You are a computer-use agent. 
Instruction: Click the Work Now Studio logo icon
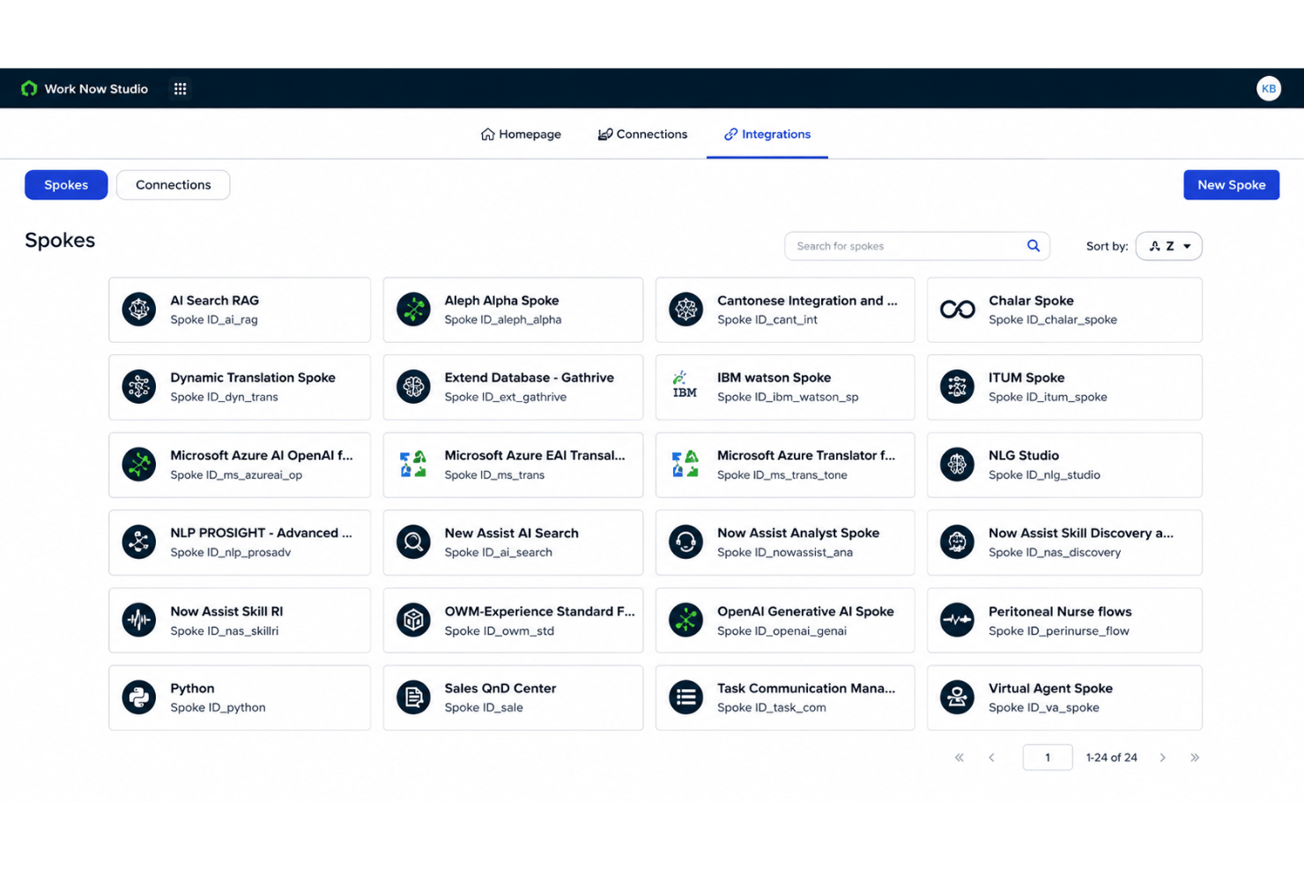tap(29, 88)
